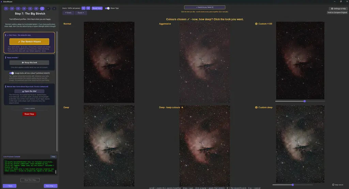Choose the Deep stretch preview

pos(109,146)
